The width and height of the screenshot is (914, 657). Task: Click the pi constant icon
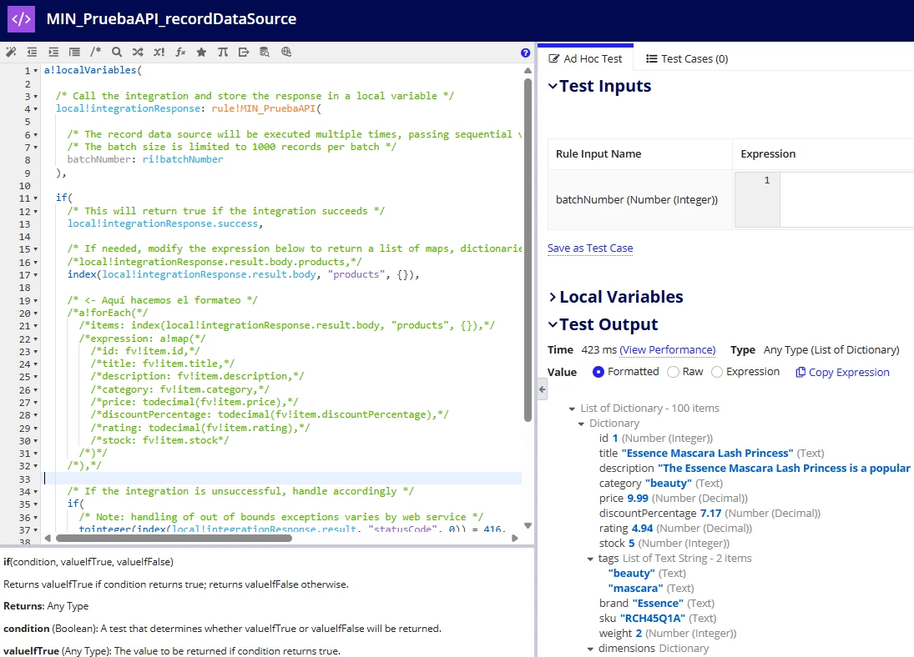[223, 52]
